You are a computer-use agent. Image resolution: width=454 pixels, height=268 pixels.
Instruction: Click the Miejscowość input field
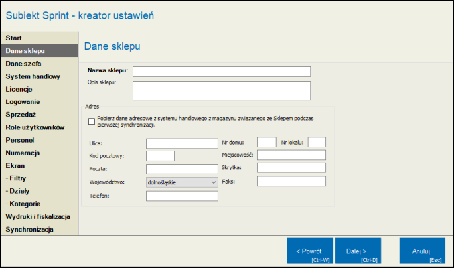click(x=291, y=155)
